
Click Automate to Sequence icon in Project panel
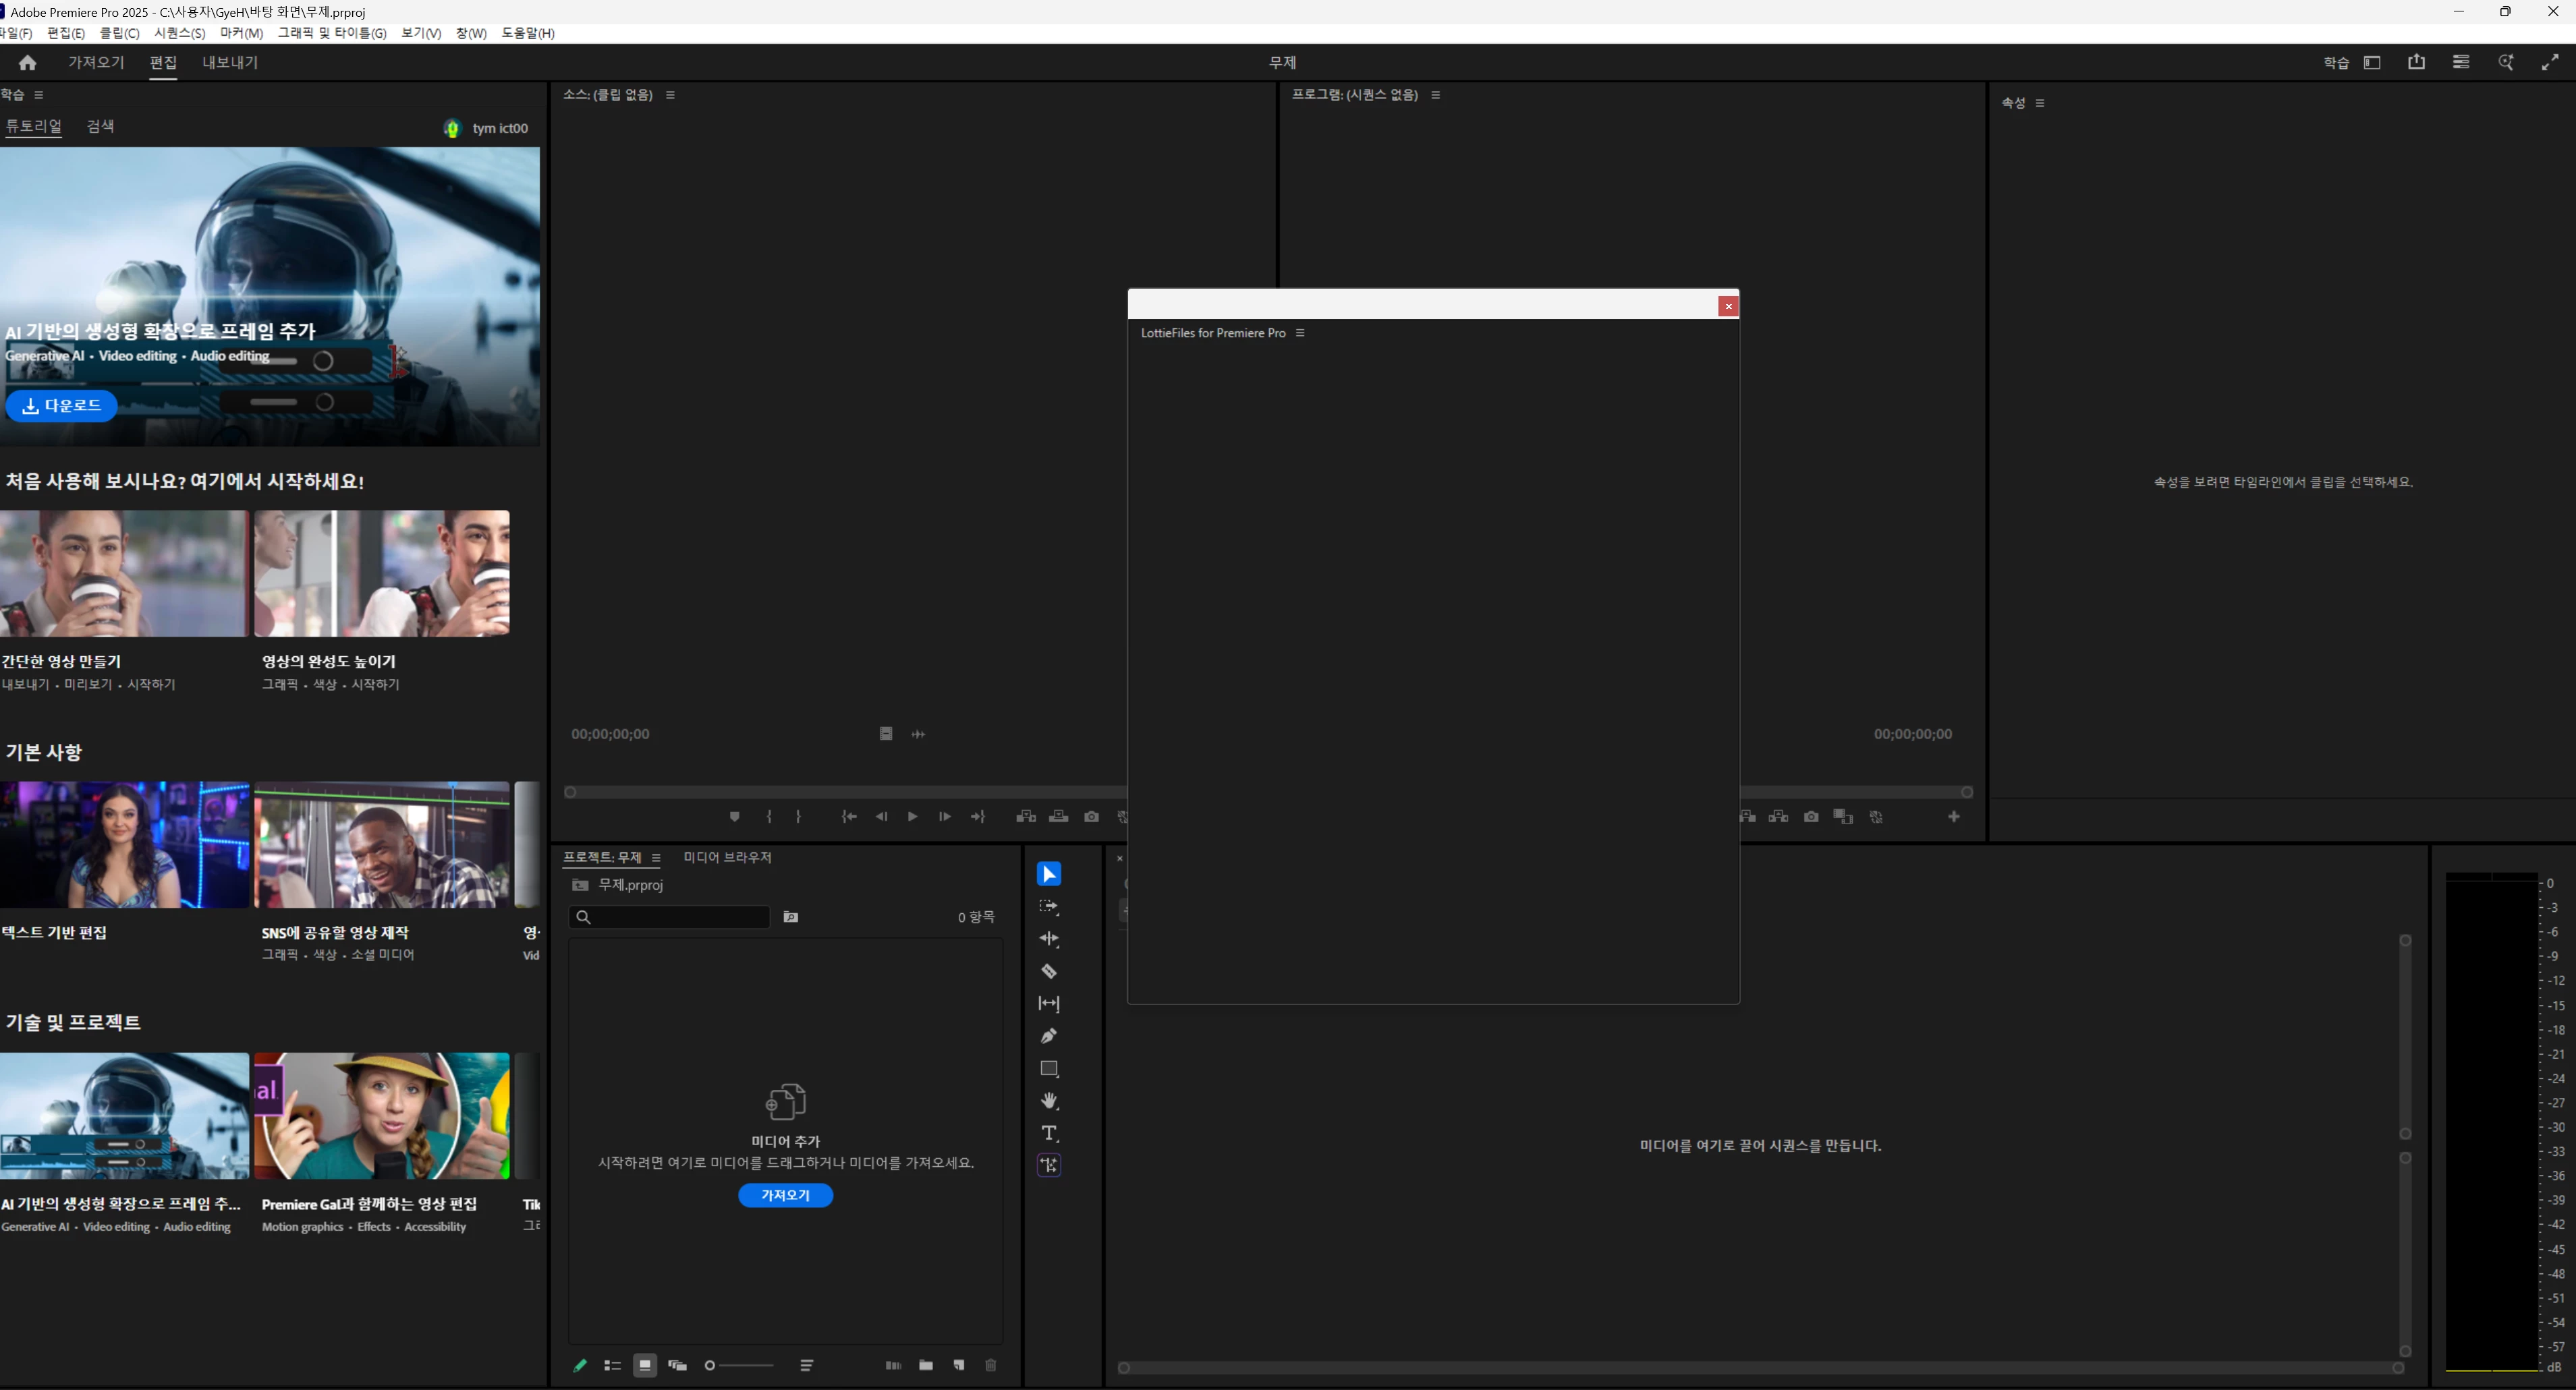point(893,1365)
